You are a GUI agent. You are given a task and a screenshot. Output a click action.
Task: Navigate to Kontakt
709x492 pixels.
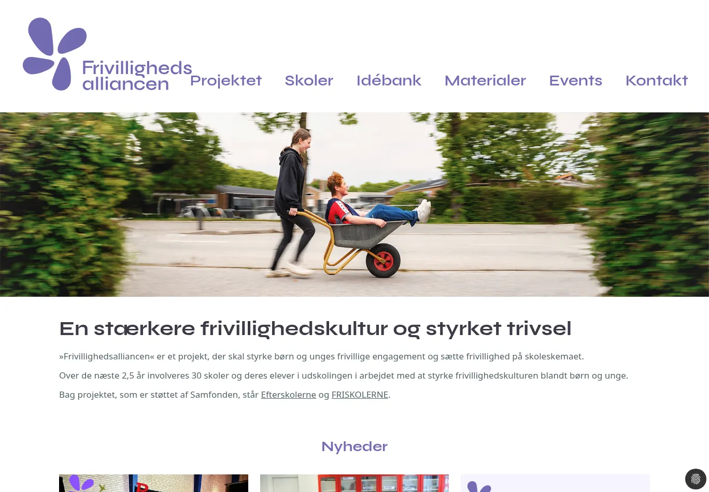click(657, 80)
